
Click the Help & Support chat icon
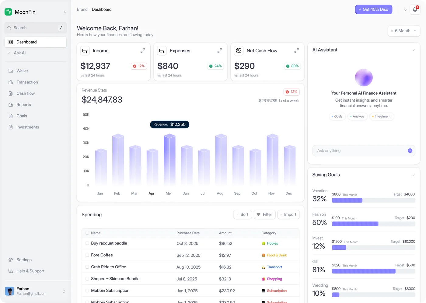[x=11, y=271]
